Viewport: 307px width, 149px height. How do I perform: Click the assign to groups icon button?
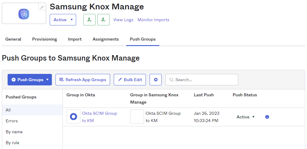(x=103, y=20)
